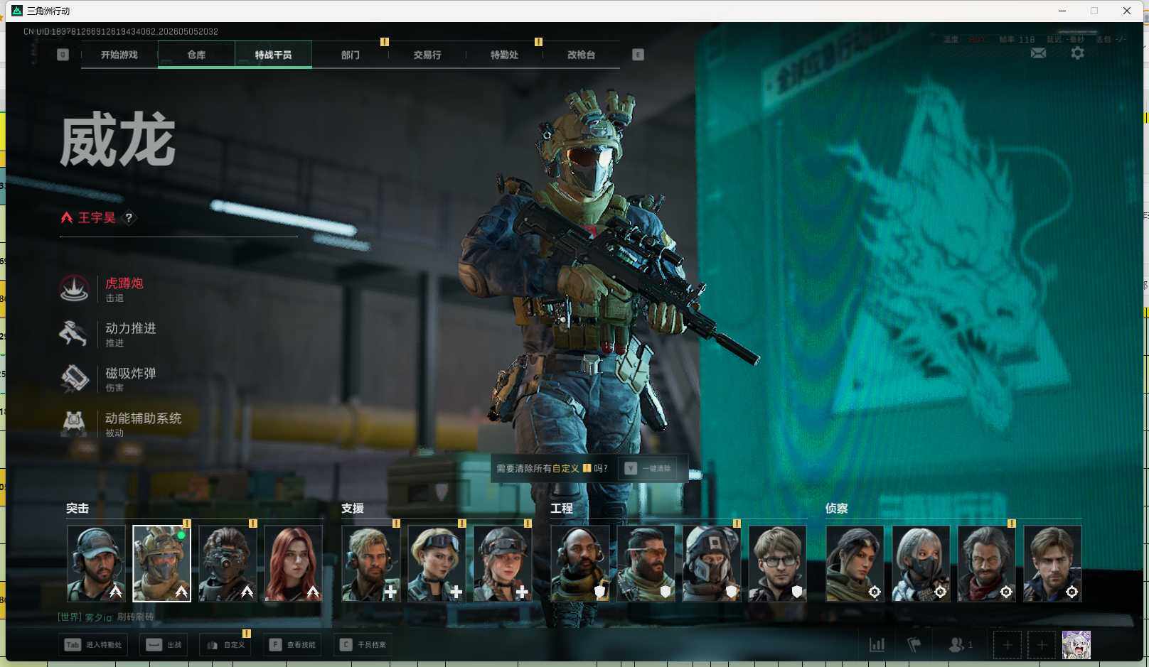Click the 出战 deploy button

point(164,645)
